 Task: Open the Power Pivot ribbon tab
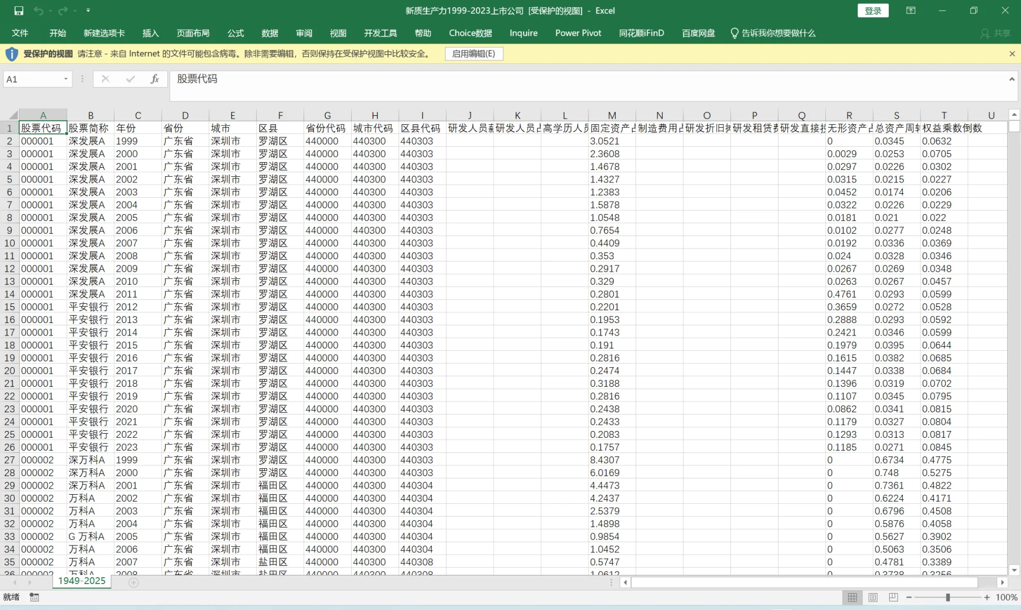(x=578, y=33)
